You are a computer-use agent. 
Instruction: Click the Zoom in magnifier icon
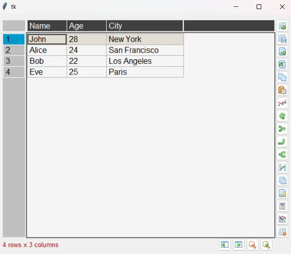266,244
